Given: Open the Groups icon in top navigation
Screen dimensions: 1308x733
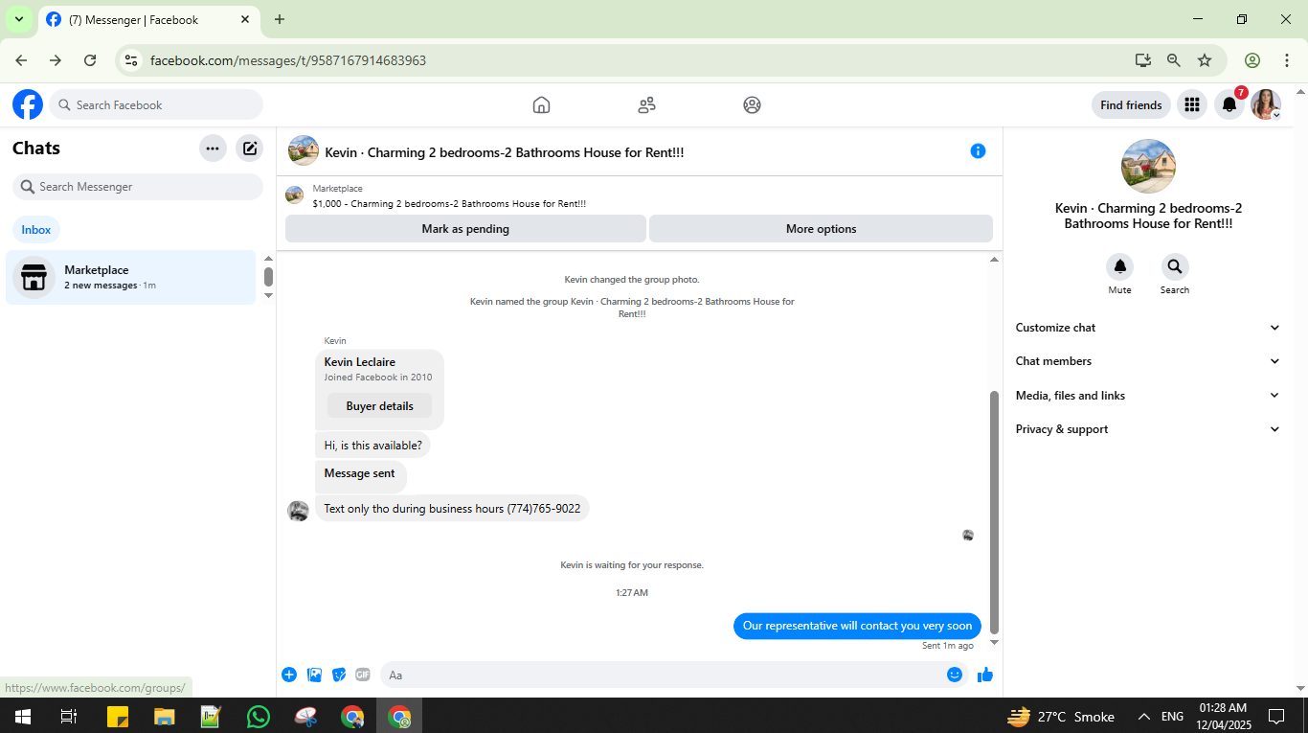Looking at the screenshot, I should click(752, 104).
